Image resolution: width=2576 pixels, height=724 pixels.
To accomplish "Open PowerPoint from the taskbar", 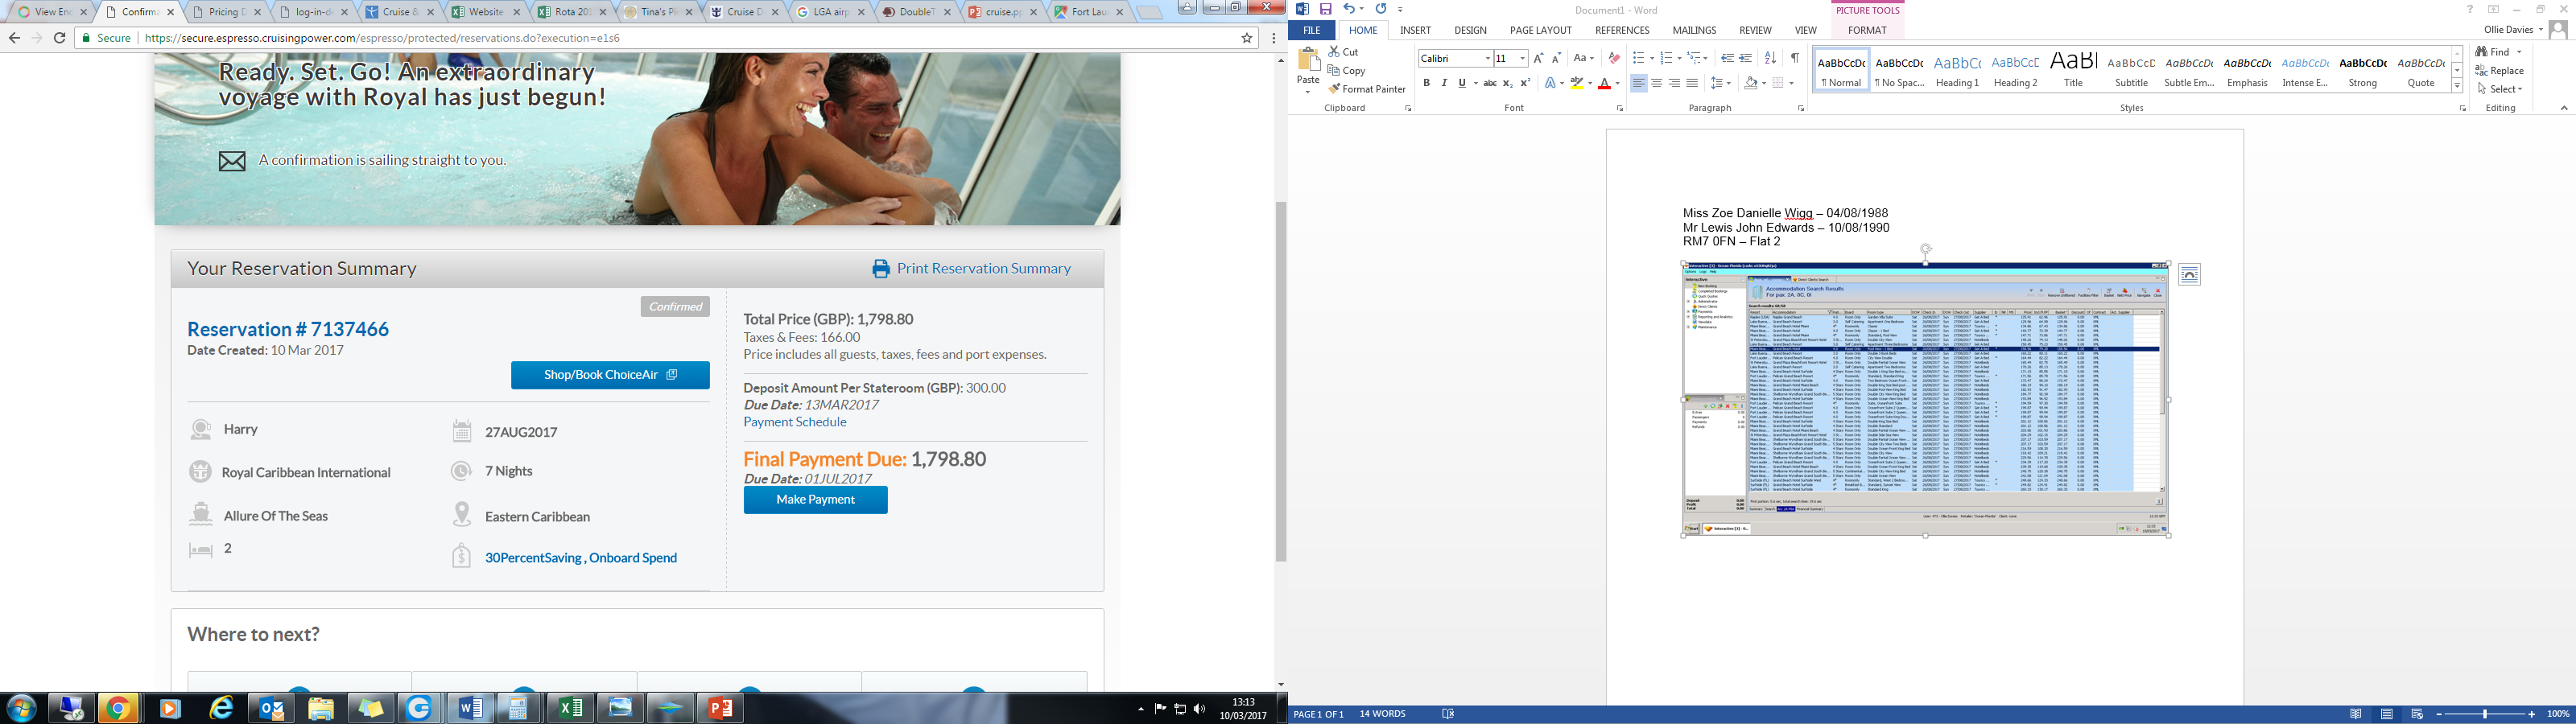I will point(721,708).
